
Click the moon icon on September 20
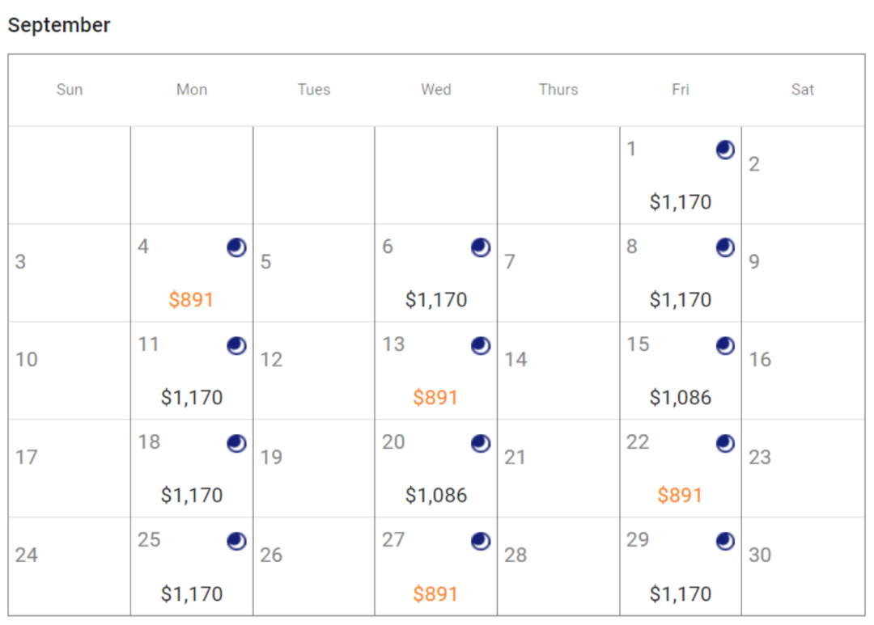(481, 443)
